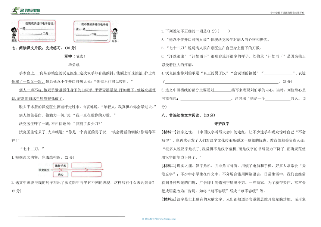Click the blank before 描写来表现刘伯承

pyautogui.click(x=223, y=90)
